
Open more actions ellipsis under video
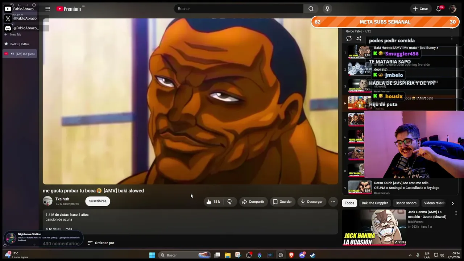point(333,202)
